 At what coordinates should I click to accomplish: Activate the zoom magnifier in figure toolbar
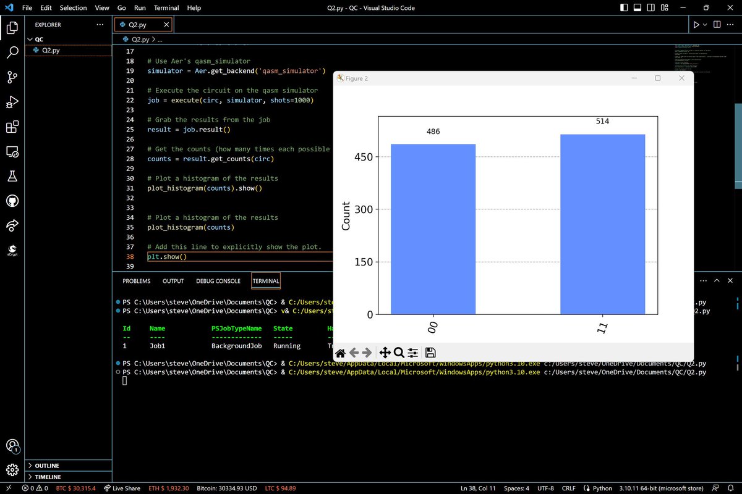click(399, 353)
